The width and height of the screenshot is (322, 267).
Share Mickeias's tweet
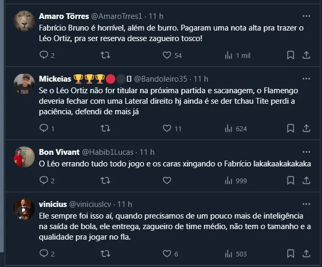306,128
